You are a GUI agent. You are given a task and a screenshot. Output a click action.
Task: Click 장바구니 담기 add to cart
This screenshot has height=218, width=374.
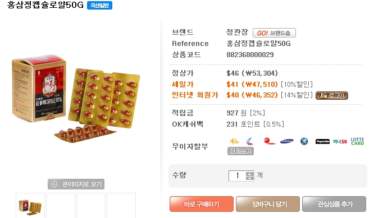(x=268, y=204)
